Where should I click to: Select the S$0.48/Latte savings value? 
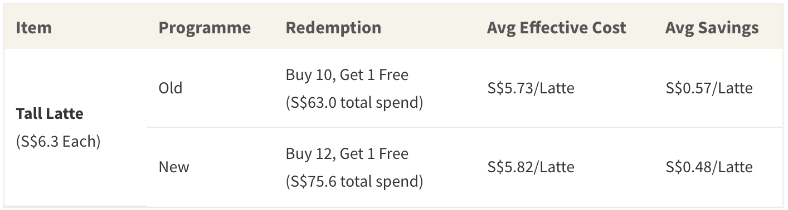click(709, 167)
